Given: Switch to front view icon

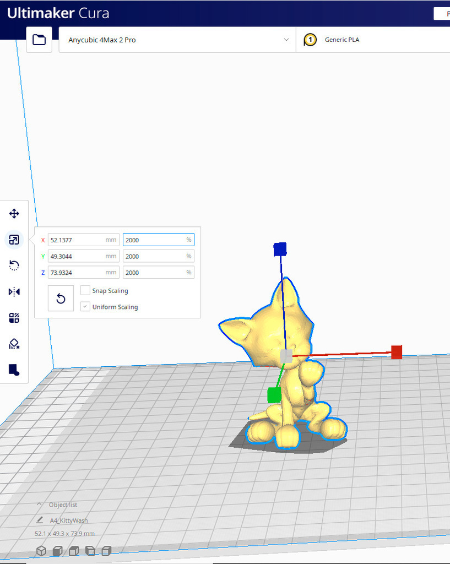Looking at the screenshot, I should pos(57,551).
